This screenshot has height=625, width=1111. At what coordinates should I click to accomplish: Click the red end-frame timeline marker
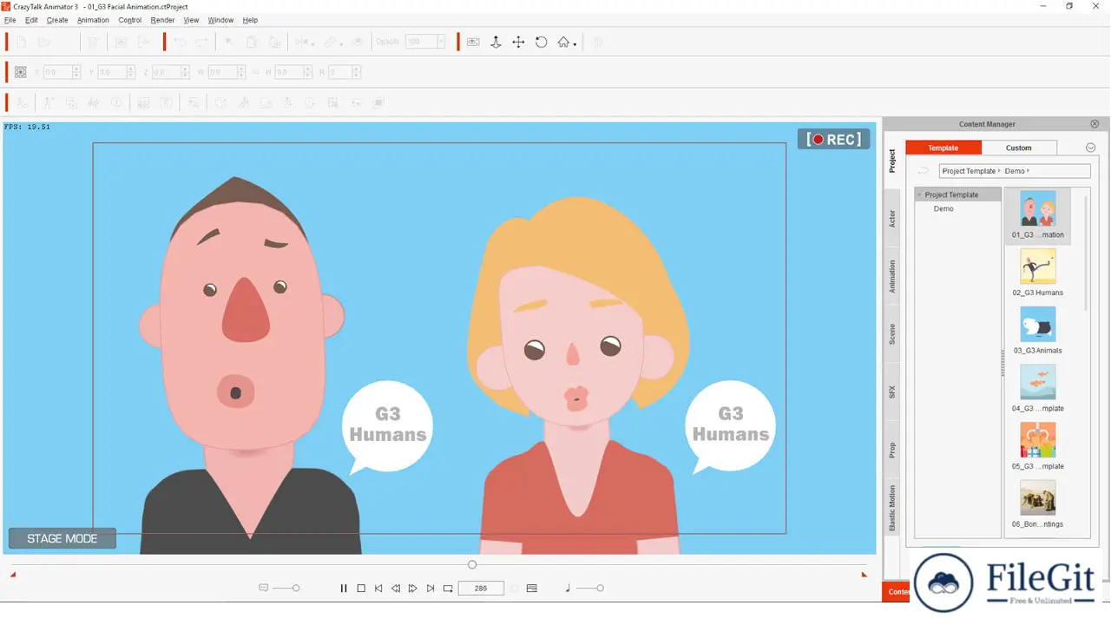point(864,575)
